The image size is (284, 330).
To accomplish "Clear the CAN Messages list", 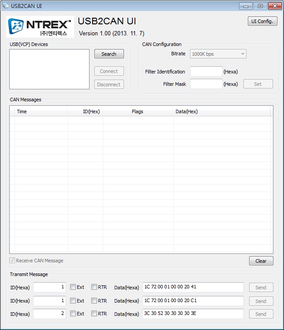I will tap(261, 261).
